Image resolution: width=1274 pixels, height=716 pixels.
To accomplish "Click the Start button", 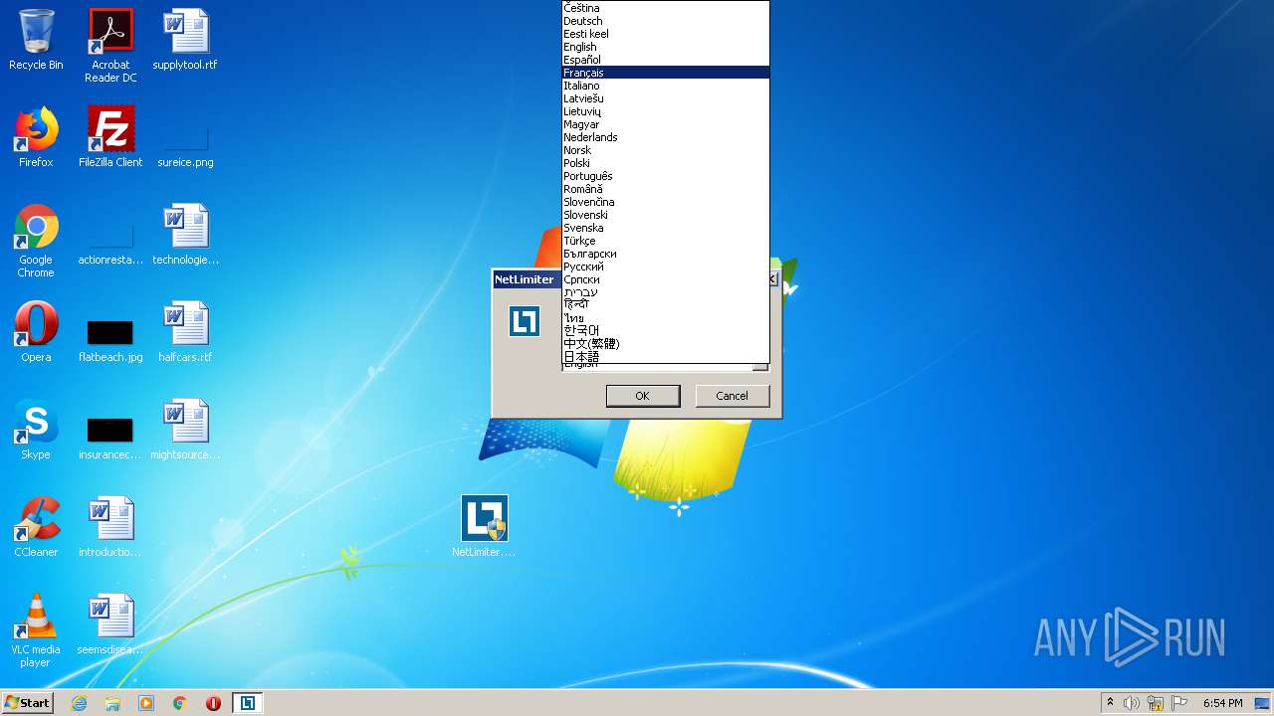I will pos(27,703).
